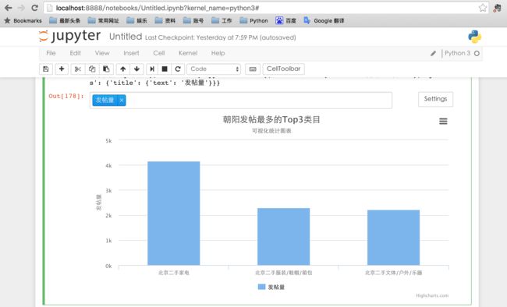
Task: Open the Bookmarks star item in the bar
Action: [x=23, y=21]
